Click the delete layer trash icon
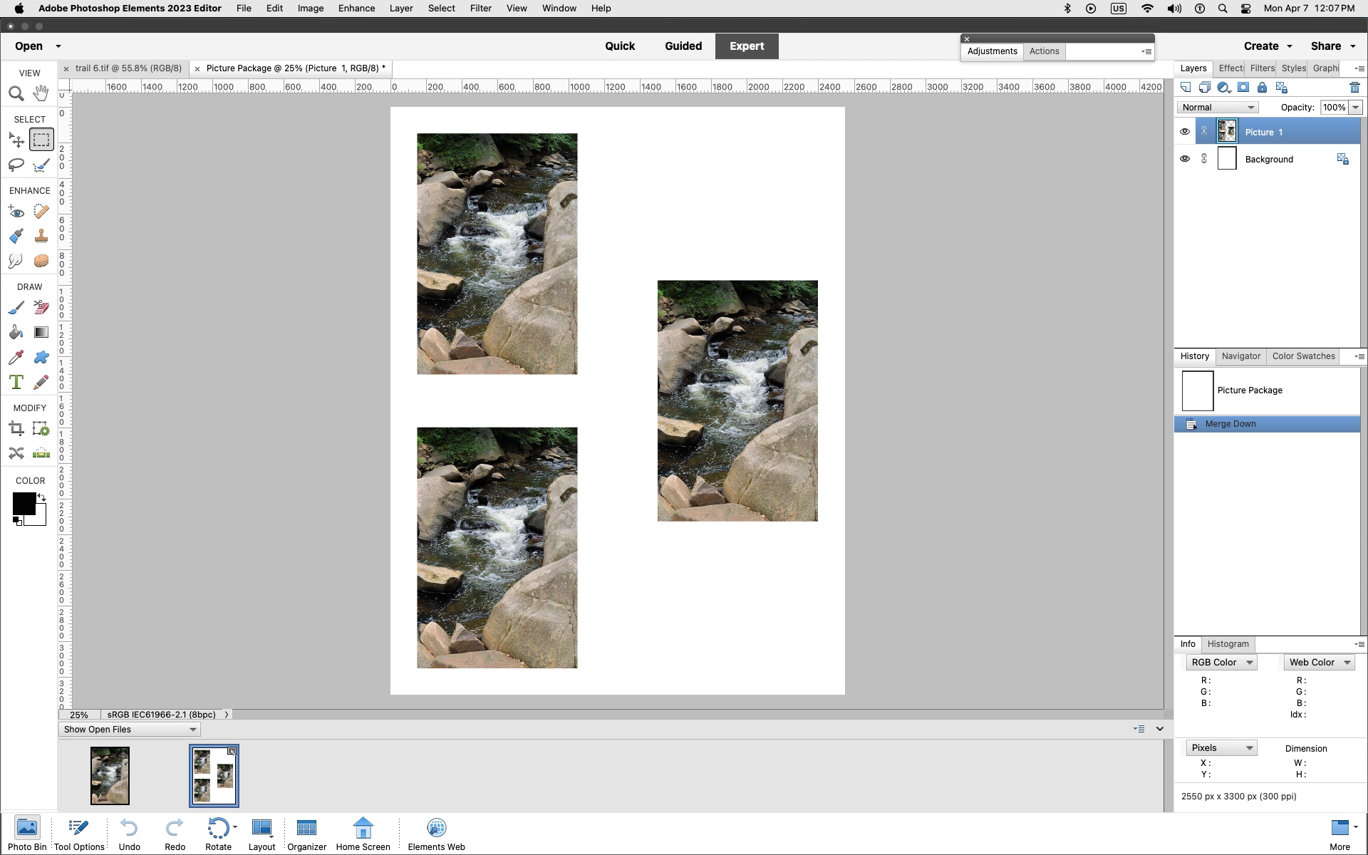 tap(1354, 88)
